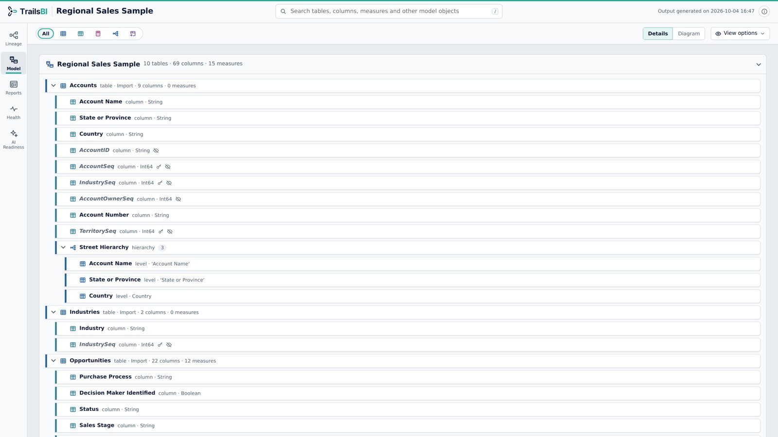Select the Purchase Process column row

click(x=407, y=377)
